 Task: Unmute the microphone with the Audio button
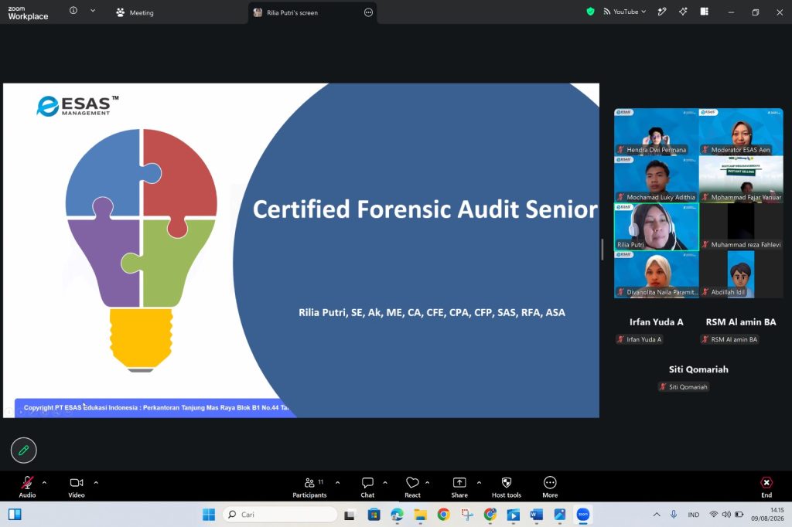click(x=27, y=487)
